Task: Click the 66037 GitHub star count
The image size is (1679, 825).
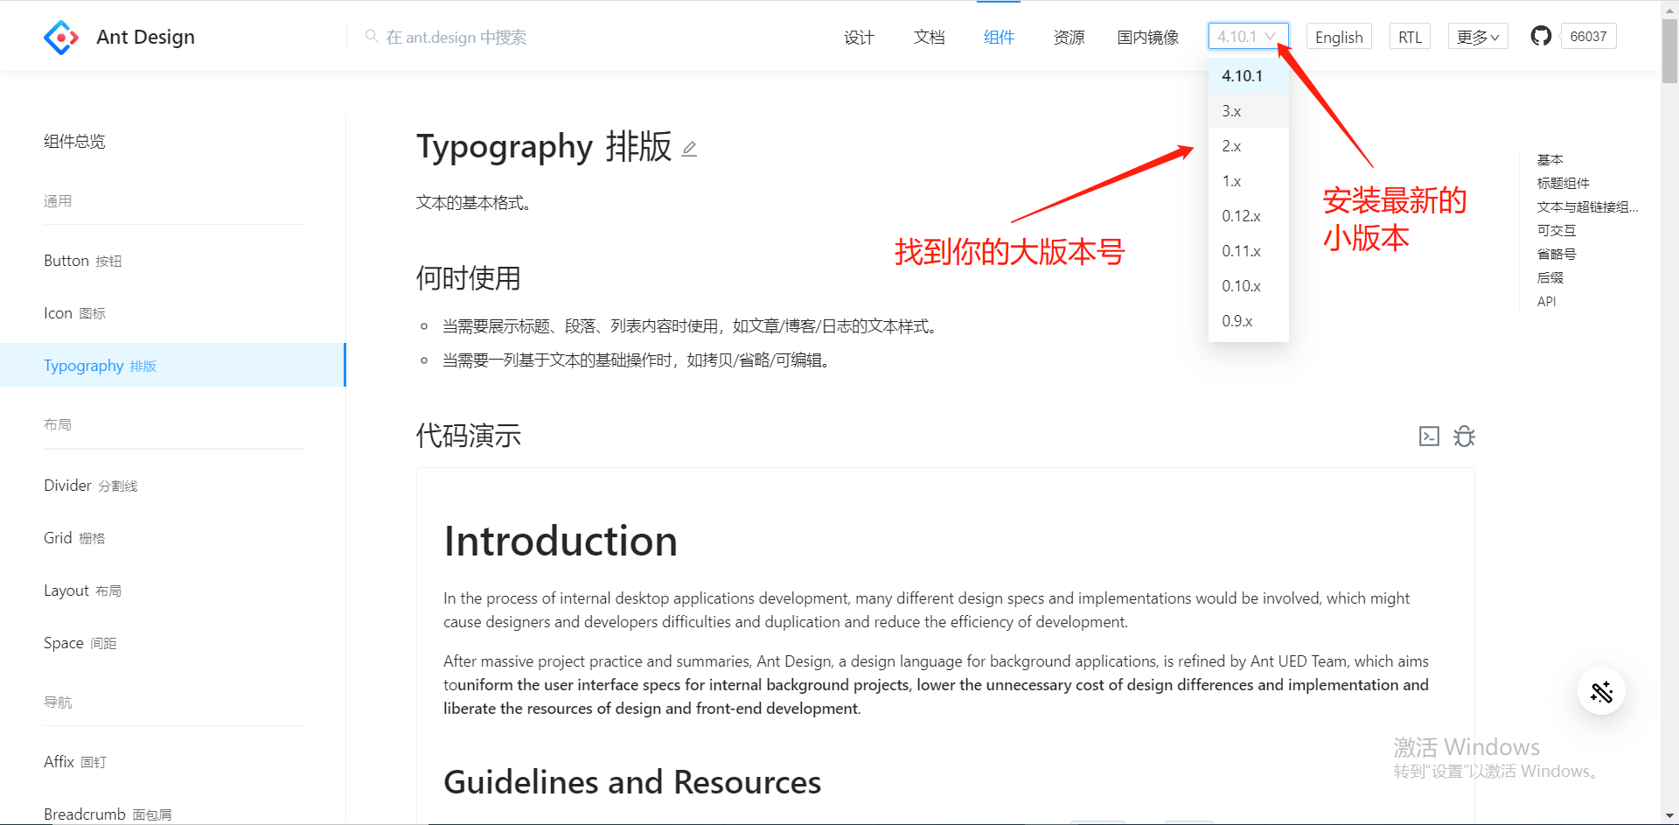Action: (x=1588, y=37)
